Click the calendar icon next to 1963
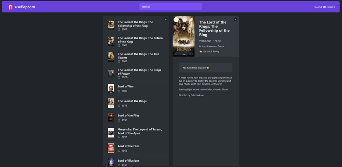 119,151
